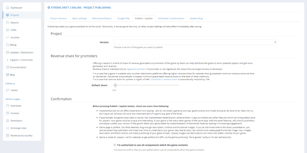307x153 pixels.
Task: Click the CPMs sliders icon
Action: click(8, 30)
